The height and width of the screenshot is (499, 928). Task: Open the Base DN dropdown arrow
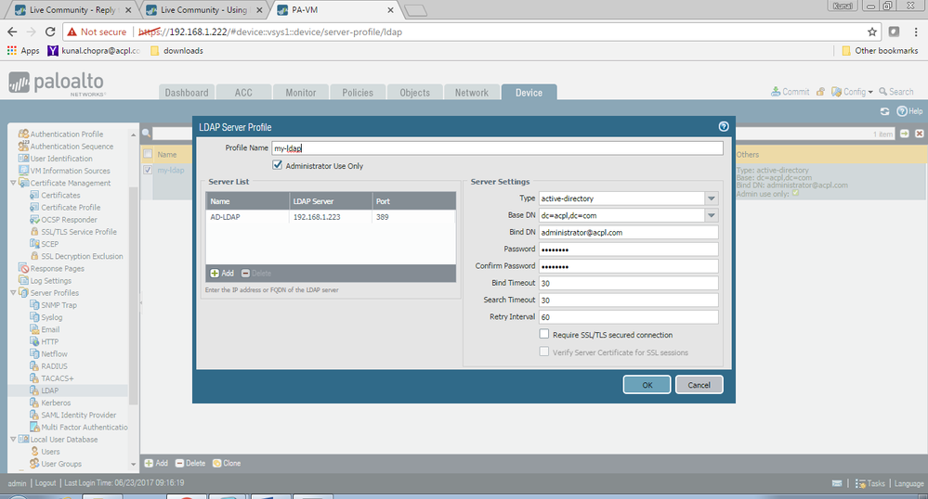[712, 215]
